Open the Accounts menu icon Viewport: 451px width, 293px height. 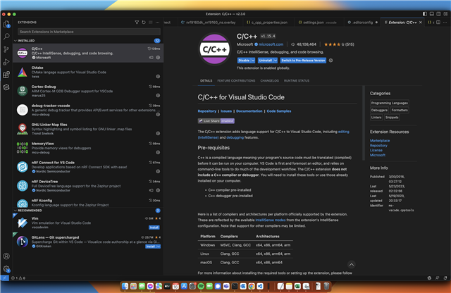pyautogui.click(x=6, y=256)
